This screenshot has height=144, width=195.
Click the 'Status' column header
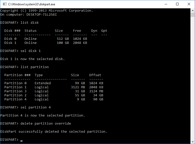point(31,31)
